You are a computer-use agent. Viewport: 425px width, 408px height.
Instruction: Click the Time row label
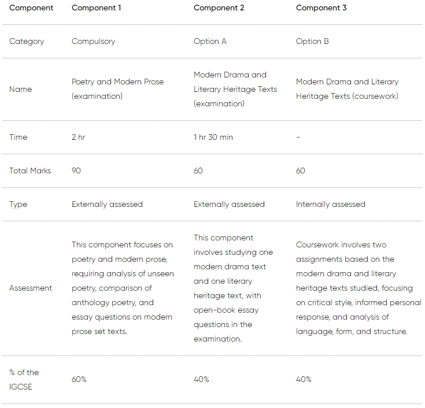pos(18,137)
